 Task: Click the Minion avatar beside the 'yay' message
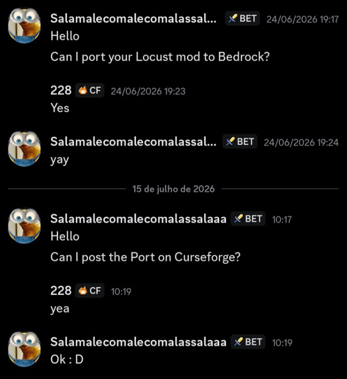pos(24,149)
